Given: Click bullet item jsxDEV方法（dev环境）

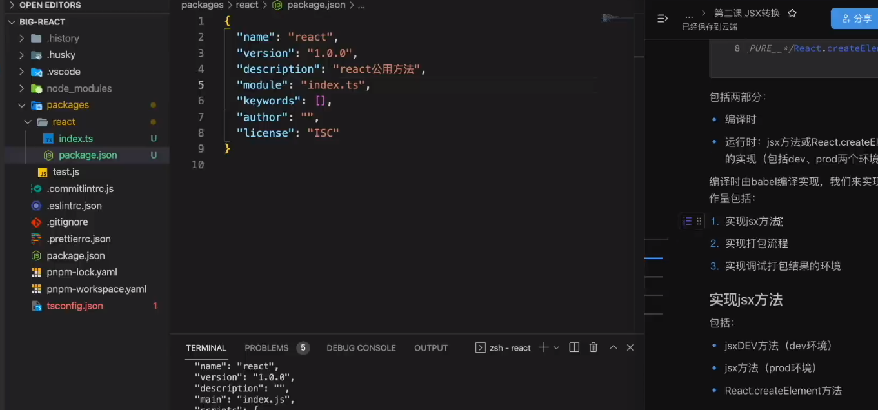Looking at the screenshot, I should point(779,346).
